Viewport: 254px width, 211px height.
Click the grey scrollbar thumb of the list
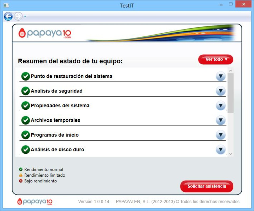coord(231,93)
